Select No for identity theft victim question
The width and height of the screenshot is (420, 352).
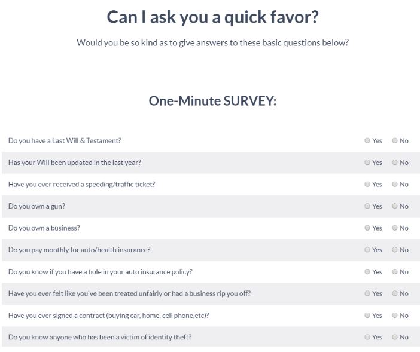pos(394,337)
